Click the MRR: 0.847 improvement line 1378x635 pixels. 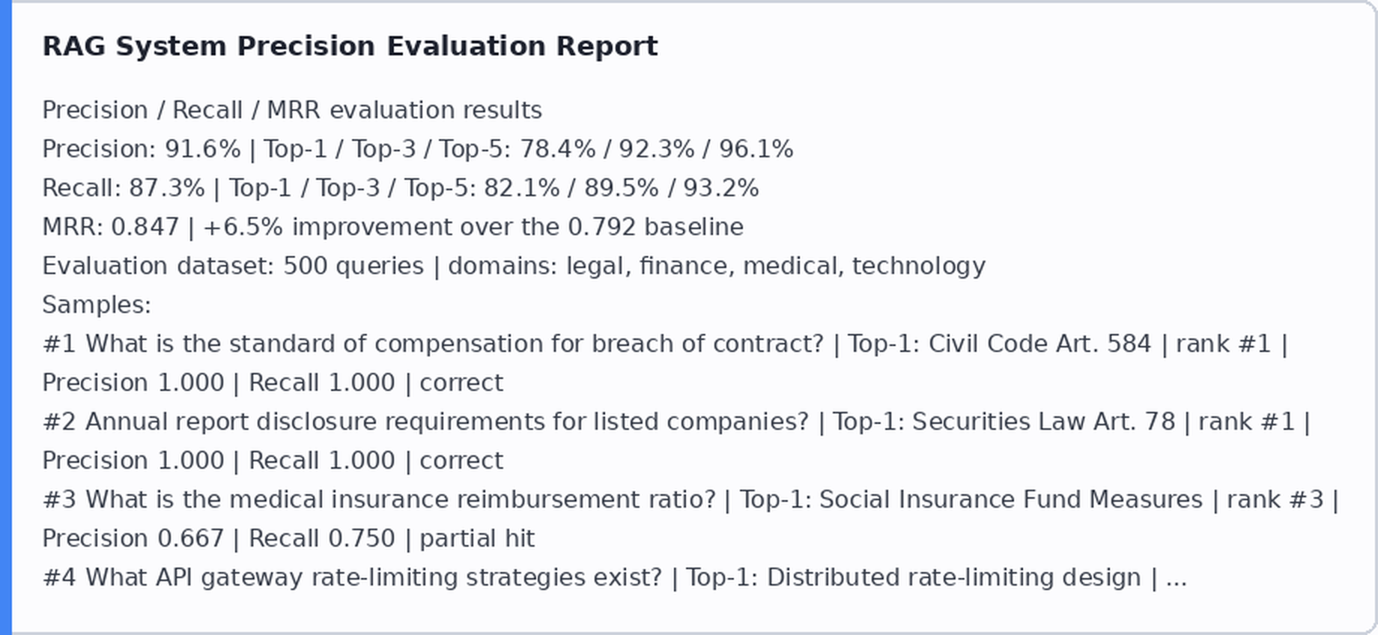(393, 227)
